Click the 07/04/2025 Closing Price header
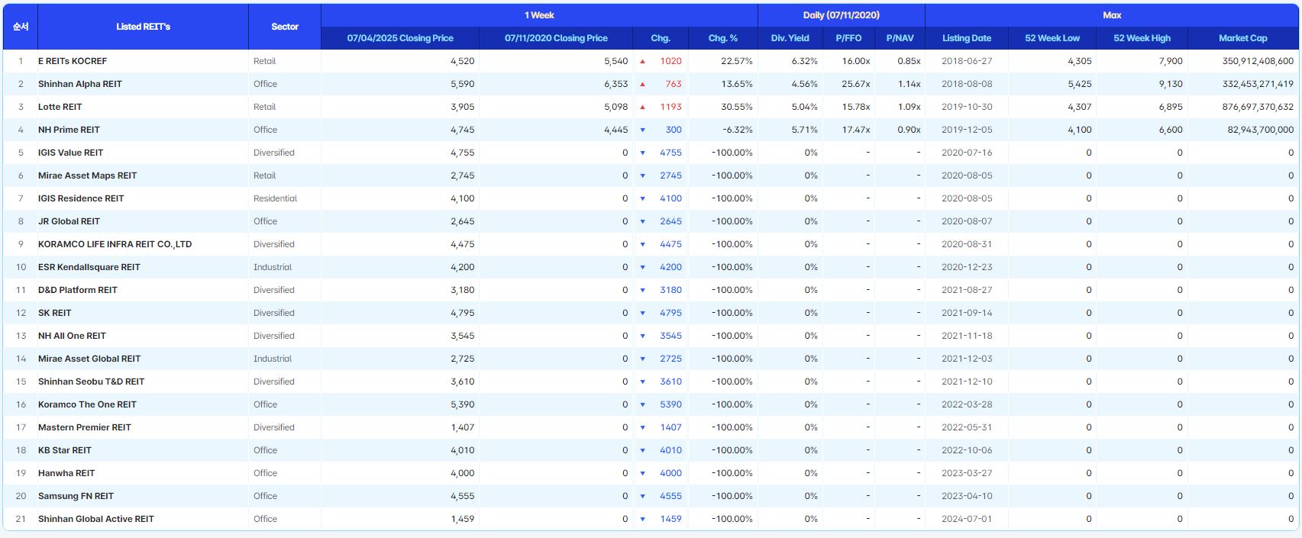The height and width of the screenshot is (538, 1302). 400,38
